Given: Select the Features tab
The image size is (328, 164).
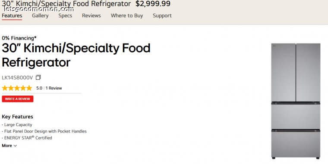Looking at the screenshot, I should [12, 15].
